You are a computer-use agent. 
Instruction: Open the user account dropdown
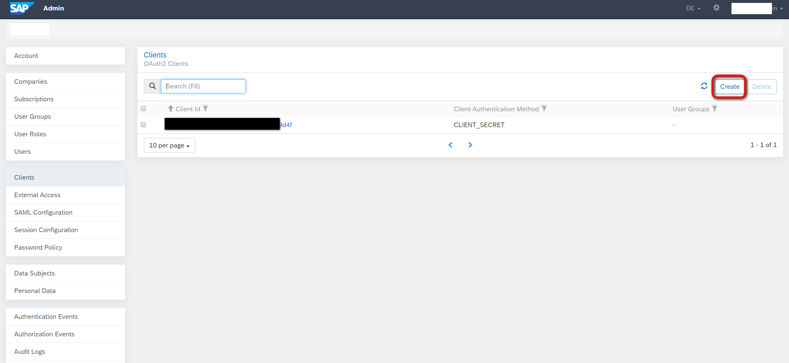[757, 8]
